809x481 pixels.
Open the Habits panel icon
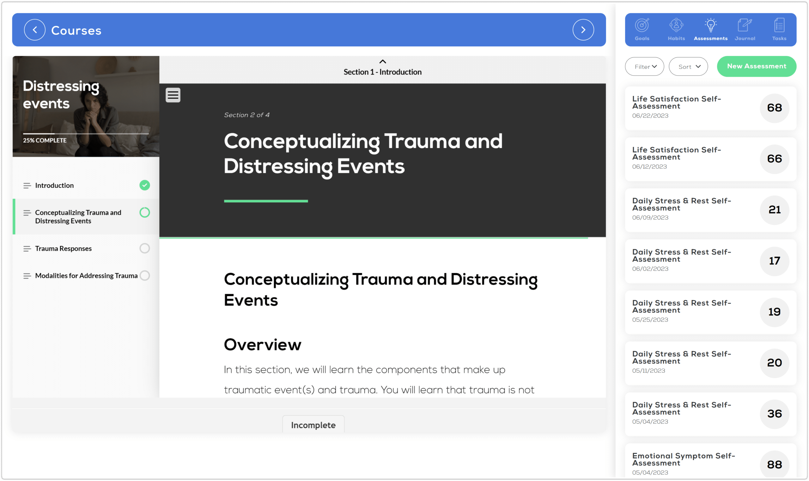(676, 26)
